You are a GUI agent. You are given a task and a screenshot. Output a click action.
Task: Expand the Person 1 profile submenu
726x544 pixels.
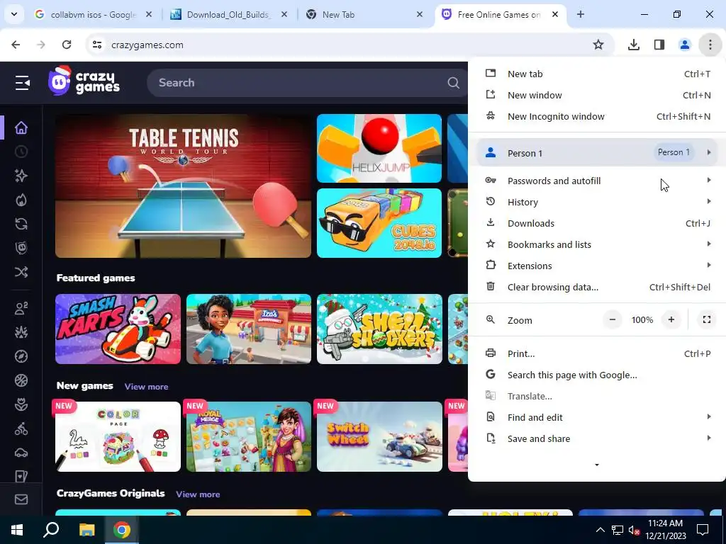point(597,153)
